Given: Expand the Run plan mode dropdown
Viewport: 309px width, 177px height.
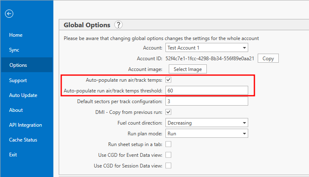Looking at the screenshot, I should (207, 134).
